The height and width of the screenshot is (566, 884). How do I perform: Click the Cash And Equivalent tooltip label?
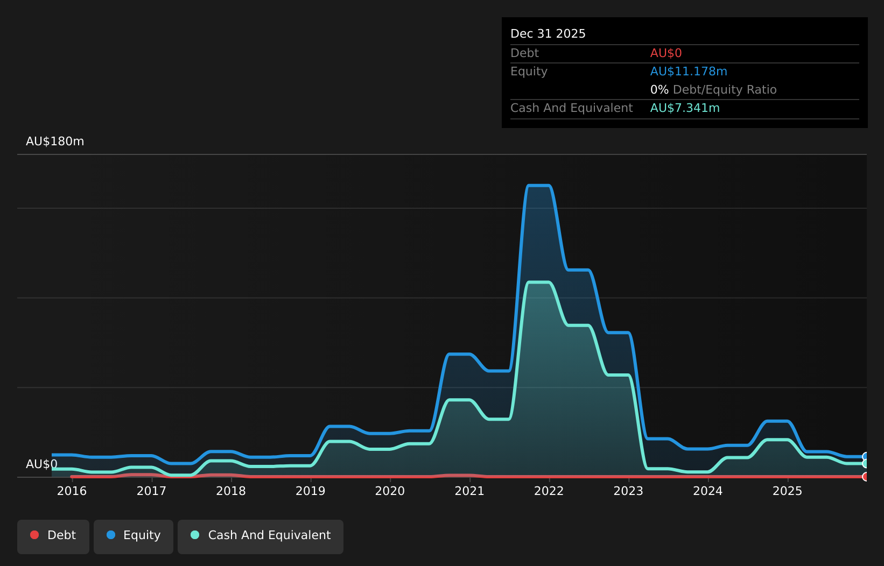[572, 108]
